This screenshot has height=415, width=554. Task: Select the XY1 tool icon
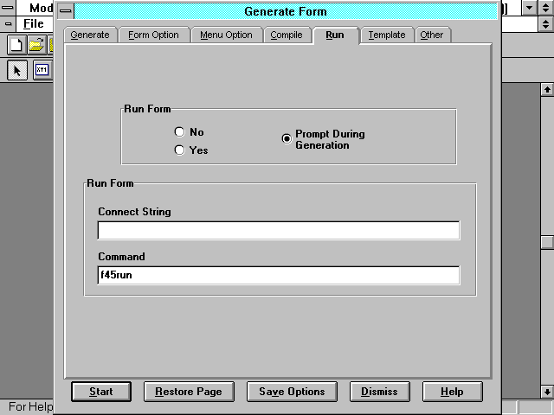point(42,71)
